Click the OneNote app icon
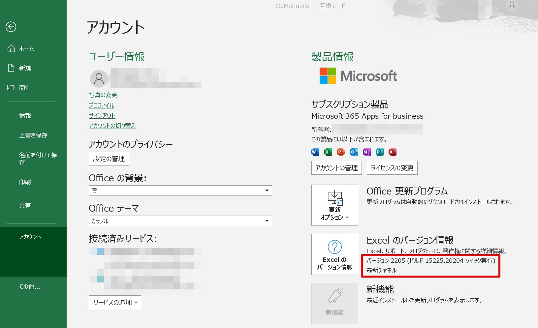The image size is (538, 328). pos(366,152)
